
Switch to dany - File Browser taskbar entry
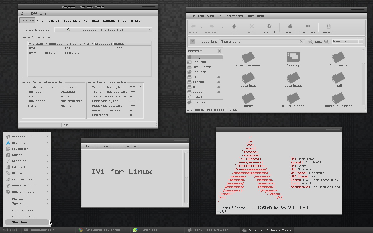click(212, 230)
